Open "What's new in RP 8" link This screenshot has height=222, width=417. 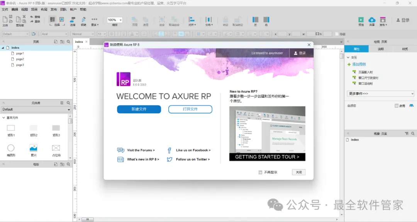pos(143,159)
